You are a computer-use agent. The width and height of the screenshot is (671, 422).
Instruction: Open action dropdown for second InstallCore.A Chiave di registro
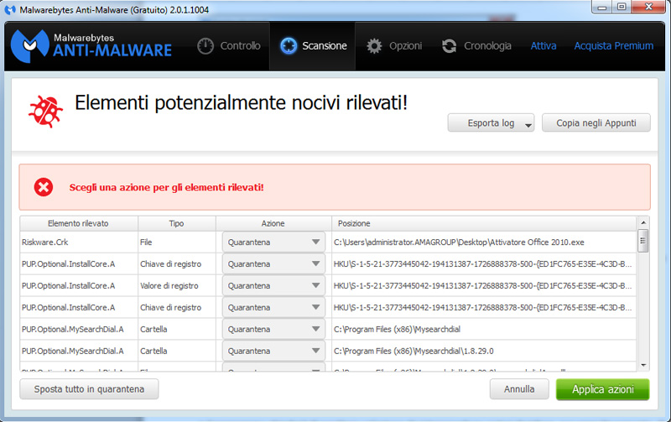273,307
